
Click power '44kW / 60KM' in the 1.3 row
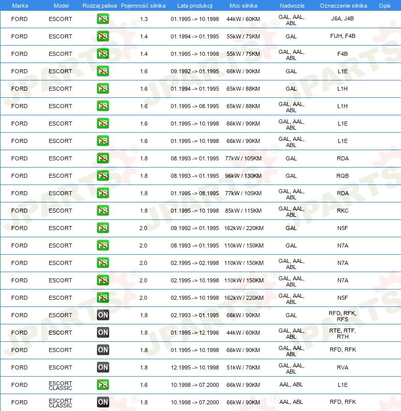244,19
